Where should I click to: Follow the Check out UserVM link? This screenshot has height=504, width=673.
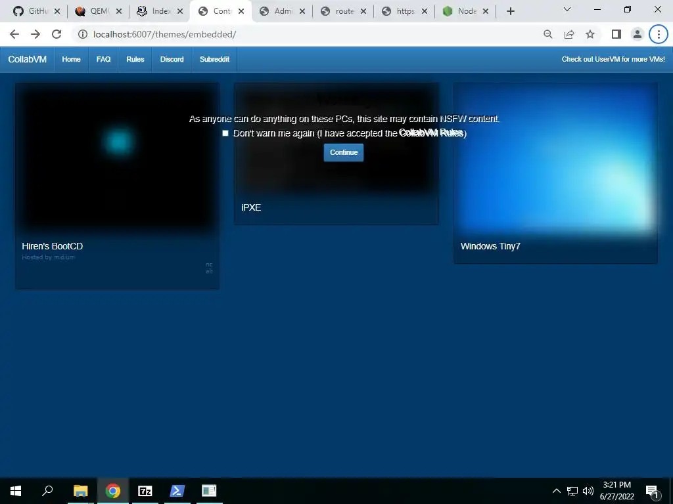tap(613, 60)
